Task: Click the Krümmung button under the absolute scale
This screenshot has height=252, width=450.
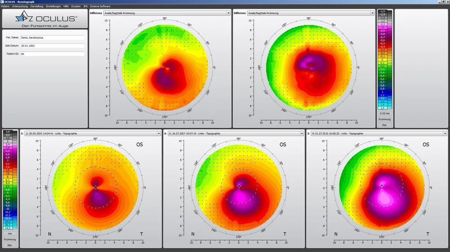Action: point(10,239)
